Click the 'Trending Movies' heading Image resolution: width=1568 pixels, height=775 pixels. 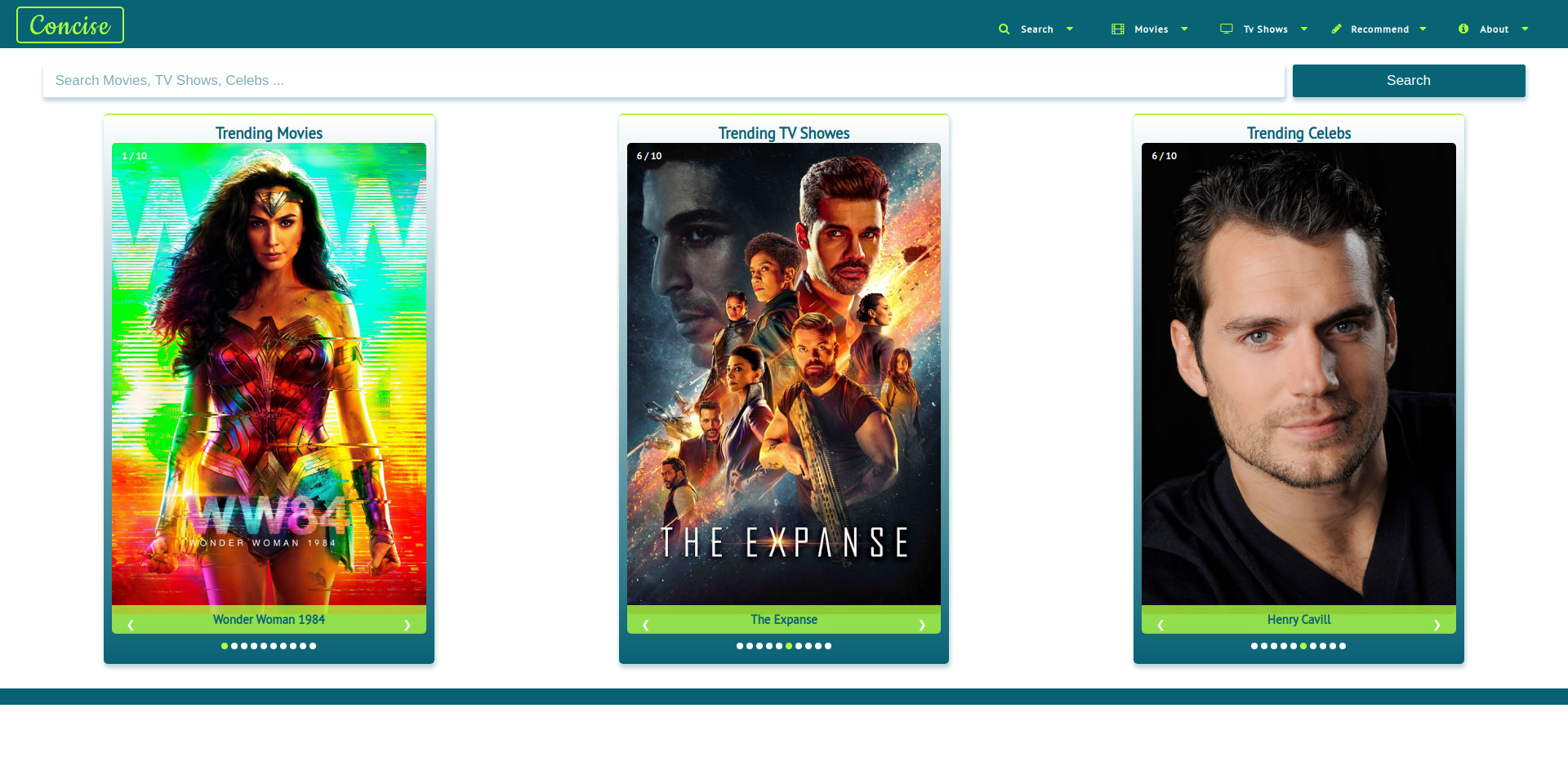(x=269, y=133)
